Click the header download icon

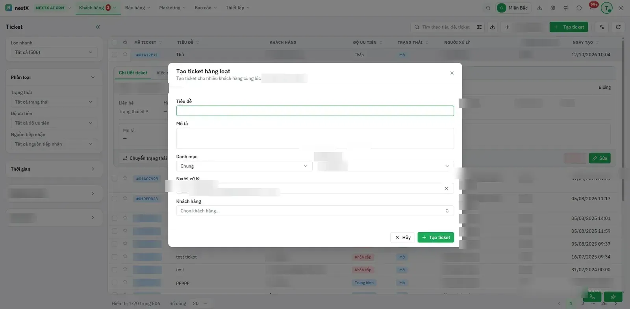pos(539,8)
